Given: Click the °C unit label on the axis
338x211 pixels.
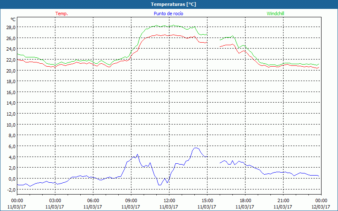Looking at the screenshot, I should coord(13,19).
